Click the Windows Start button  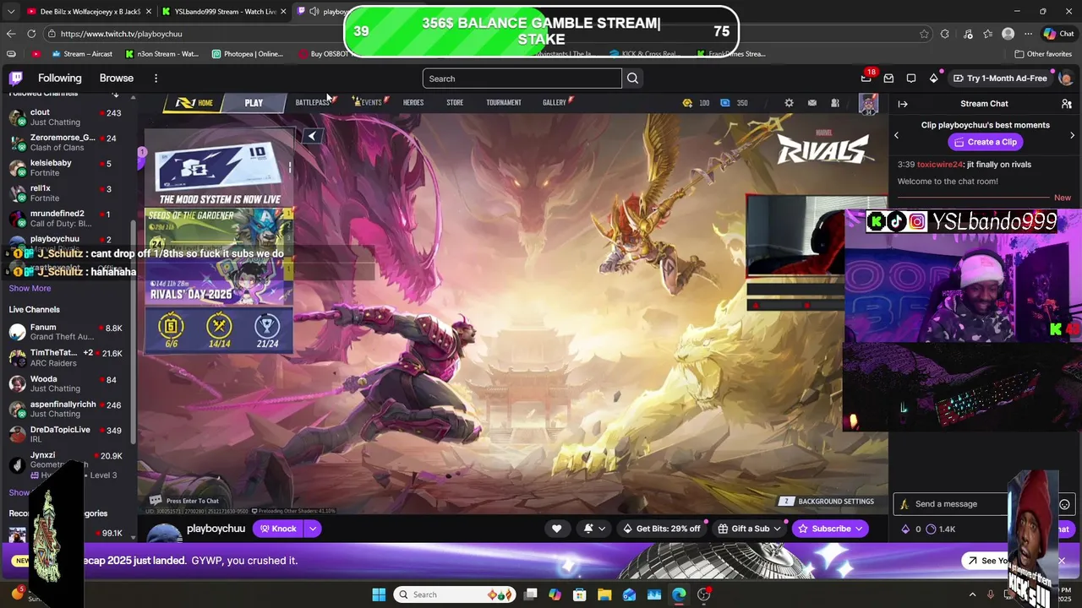coord(379,594)
